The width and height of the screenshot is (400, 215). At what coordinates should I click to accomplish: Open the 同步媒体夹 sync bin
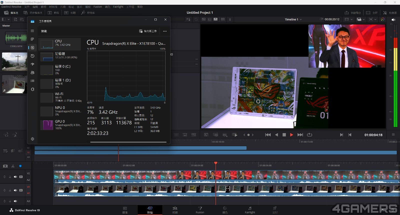33,13
